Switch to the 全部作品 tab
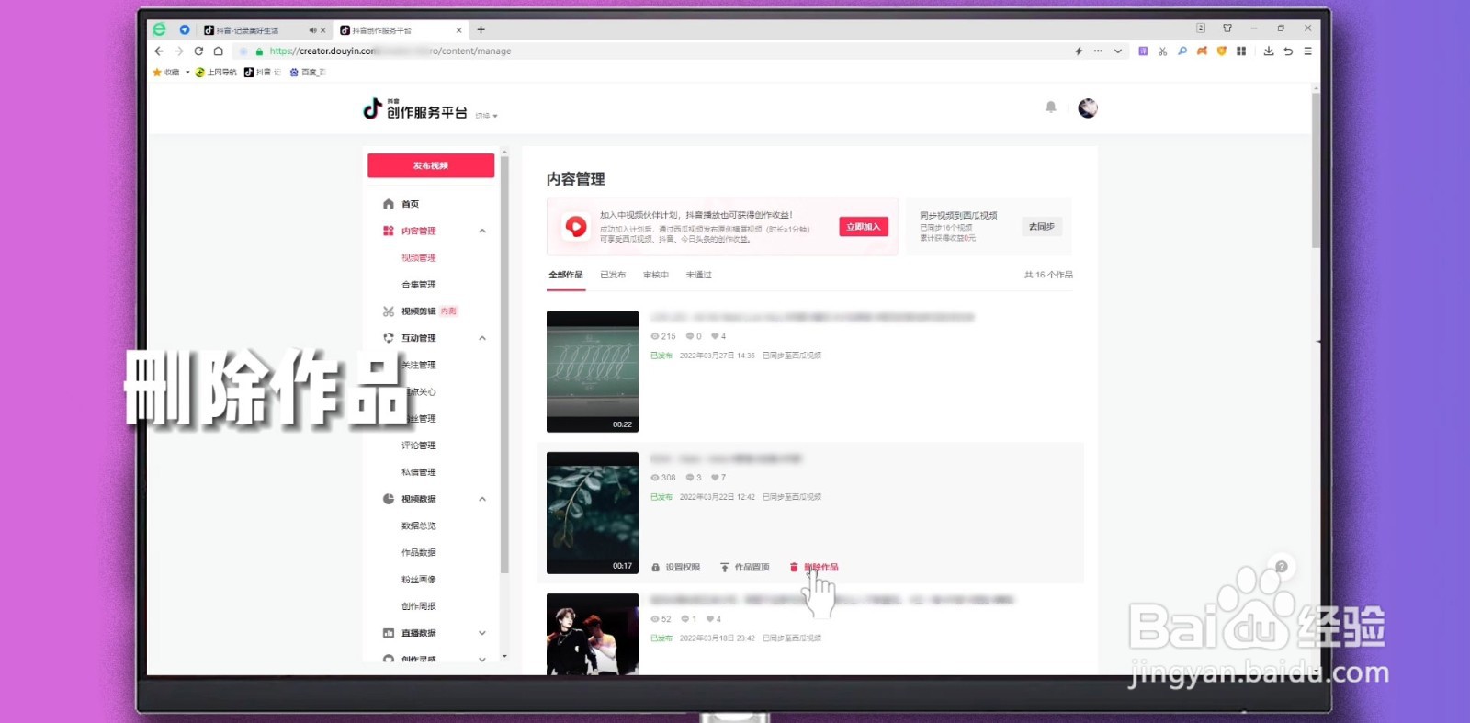Viewport: 1470px width, 723px height. (566, 275)
